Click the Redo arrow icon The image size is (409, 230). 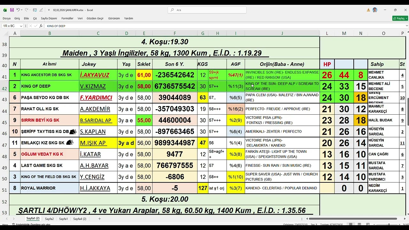coord(27,10)
